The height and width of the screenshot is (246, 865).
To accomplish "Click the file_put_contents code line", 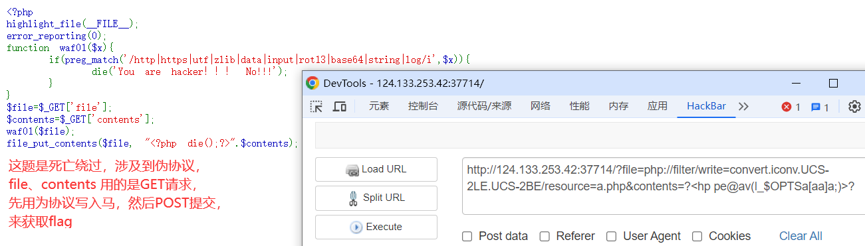I will click(x=152, y=143).
